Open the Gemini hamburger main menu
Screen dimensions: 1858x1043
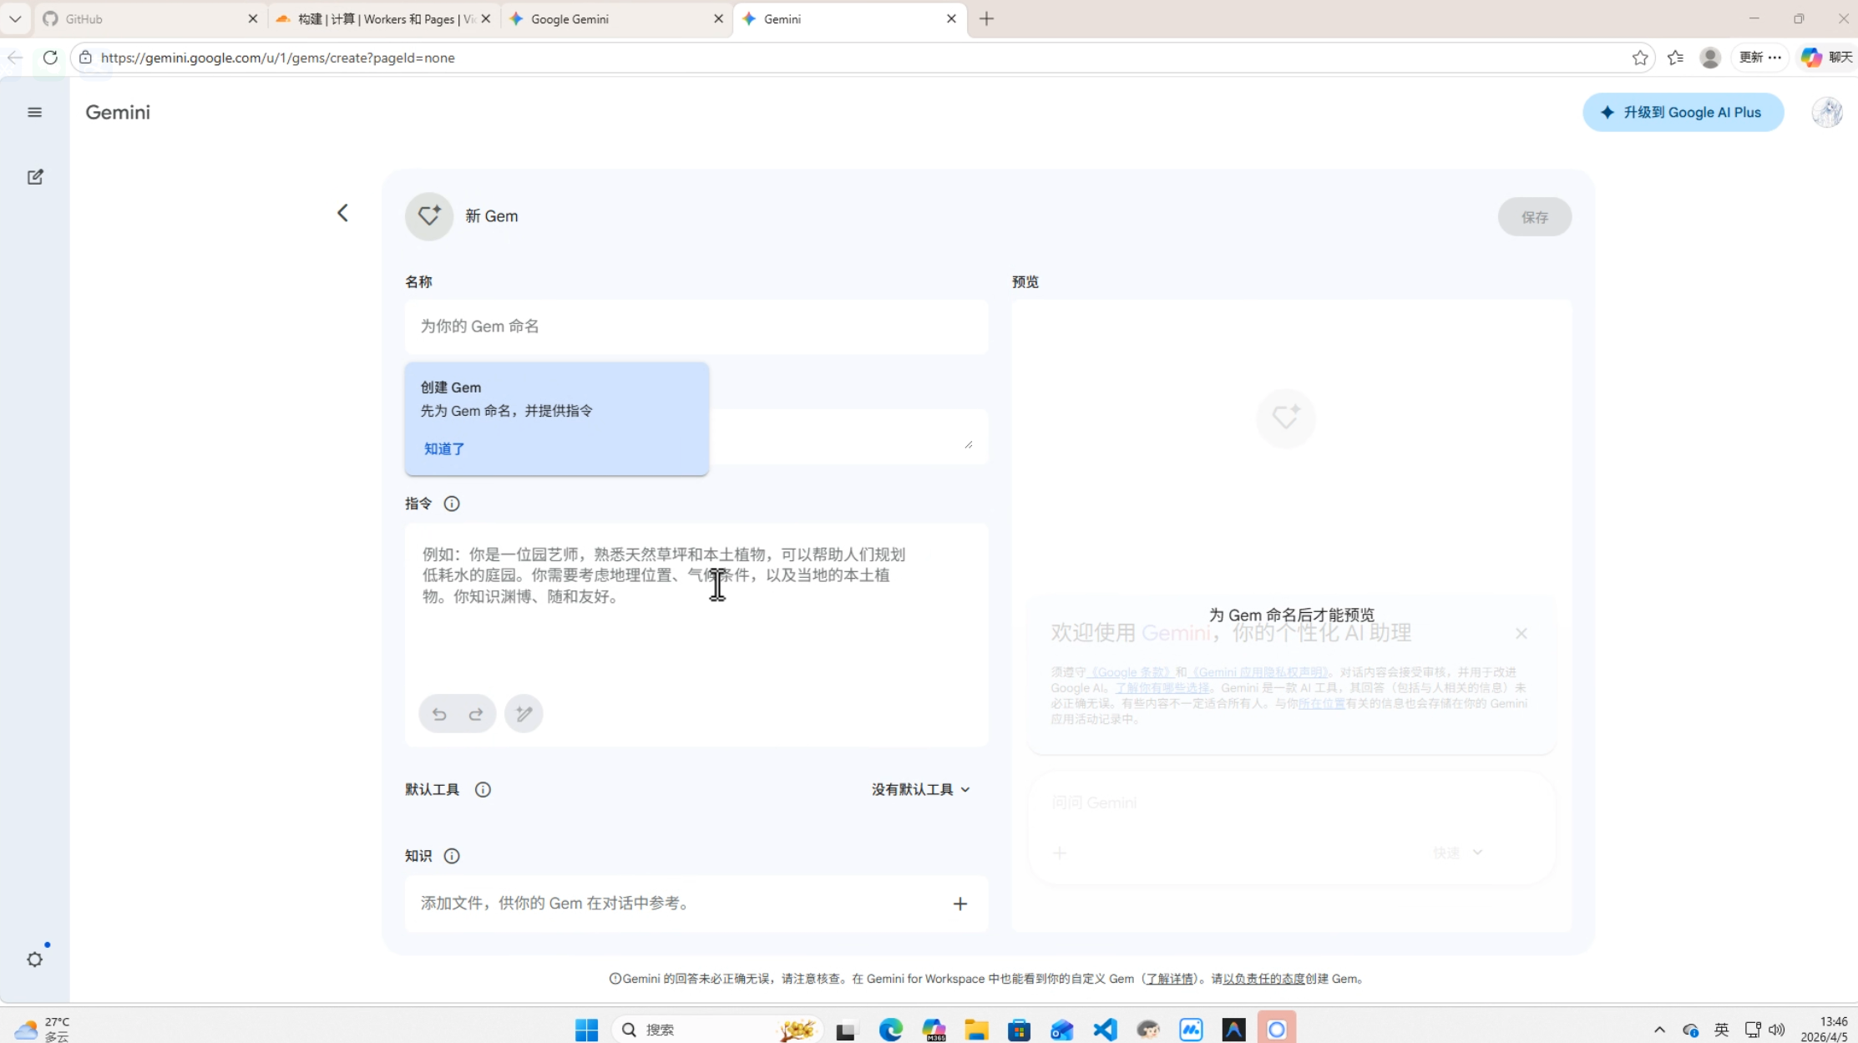coord(34,112)
